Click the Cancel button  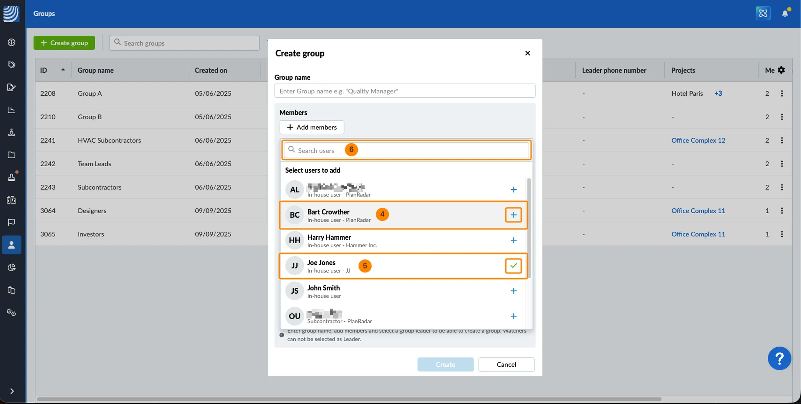coord(506,364)
